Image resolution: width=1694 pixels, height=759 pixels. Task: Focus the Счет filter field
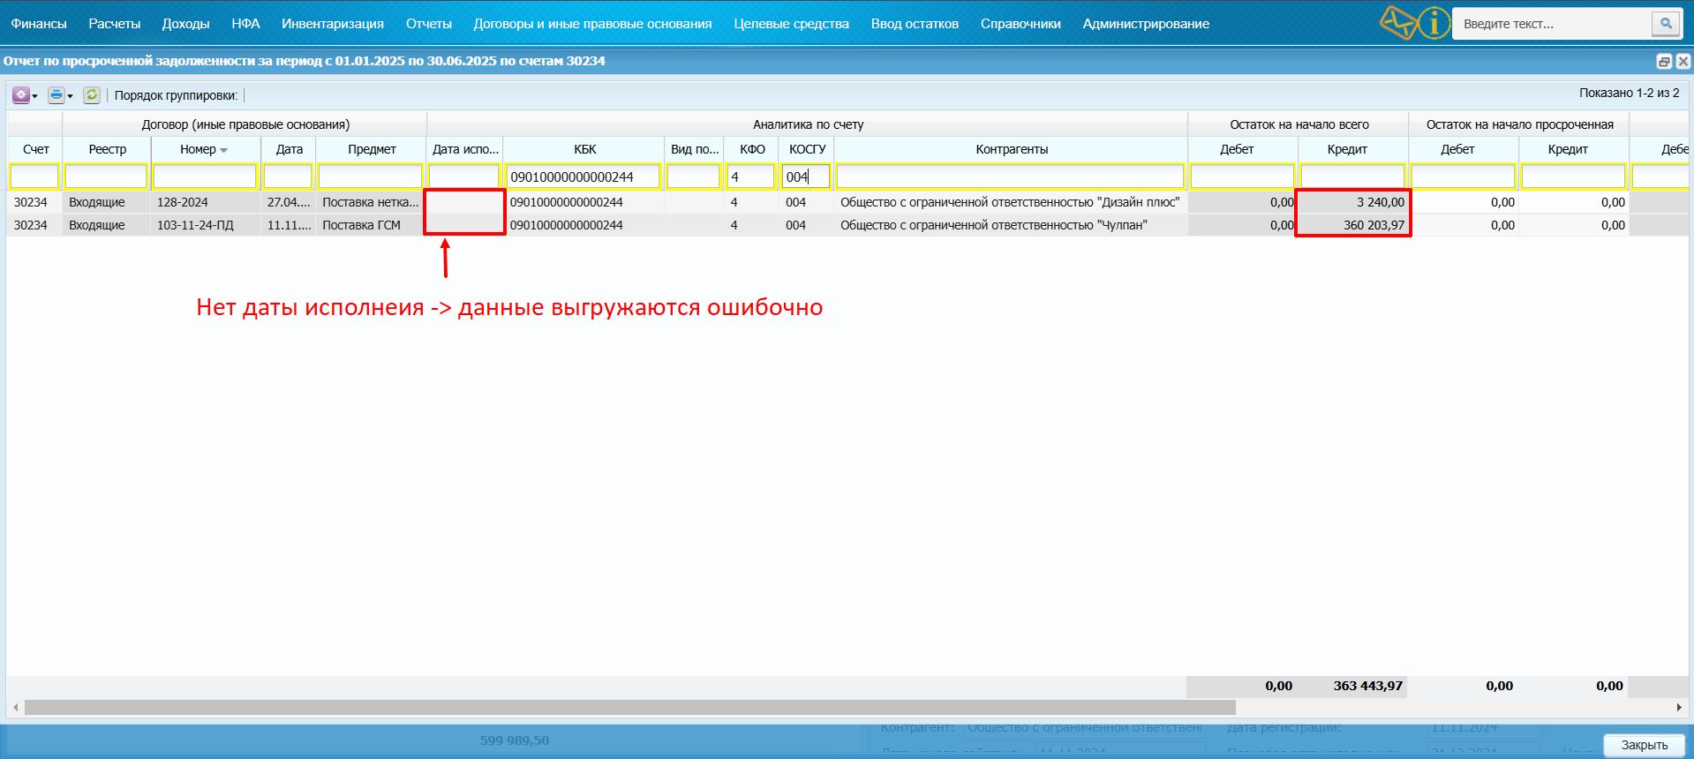pos(34,177)
